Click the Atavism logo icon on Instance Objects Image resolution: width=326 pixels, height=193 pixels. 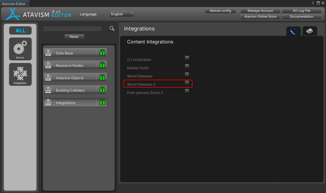pyautogui.click(x=48, y=77)
